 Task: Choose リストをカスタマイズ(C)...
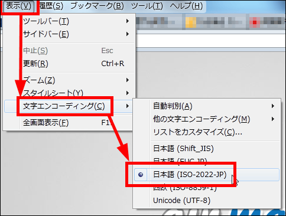(206, 132)
